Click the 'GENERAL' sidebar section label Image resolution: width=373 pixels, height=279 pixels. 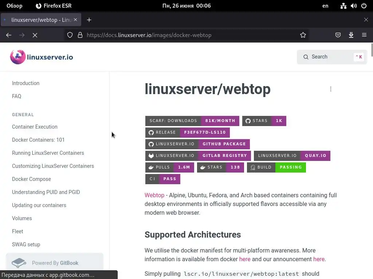[x=23, y=115]
